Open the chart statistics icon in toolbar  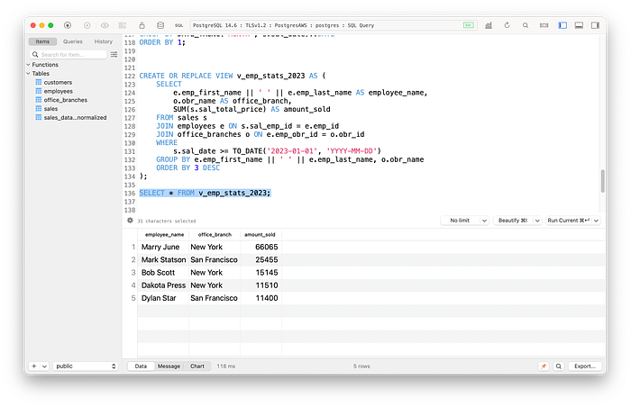[489, 25]
